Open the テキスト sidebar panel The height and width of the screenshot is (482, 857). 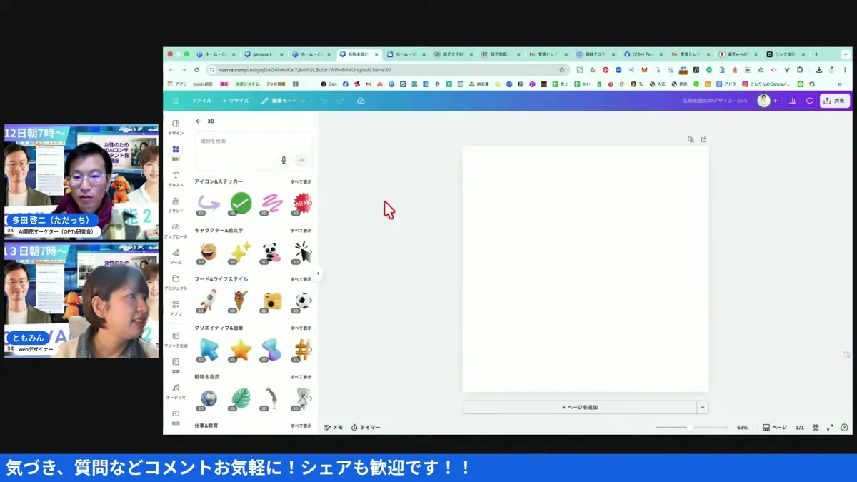coord(176,179)
